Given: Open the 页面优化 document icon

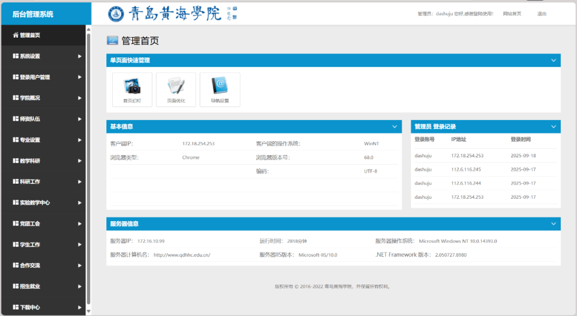Looking at the screenshot, I should pyautogui.click(x=176, y=86).
